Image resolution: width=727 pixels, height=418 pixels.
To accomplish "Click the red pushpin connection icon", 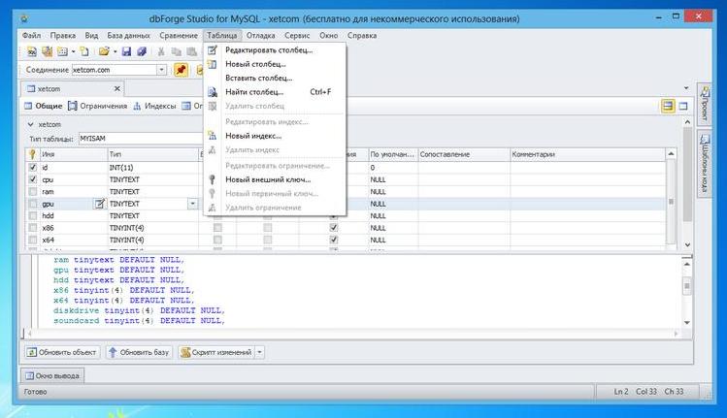I will point(181,70).
